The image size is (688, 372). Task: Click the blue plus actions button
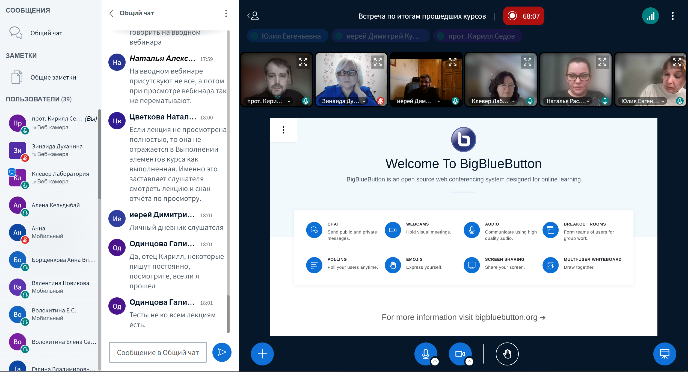[262, 354]
